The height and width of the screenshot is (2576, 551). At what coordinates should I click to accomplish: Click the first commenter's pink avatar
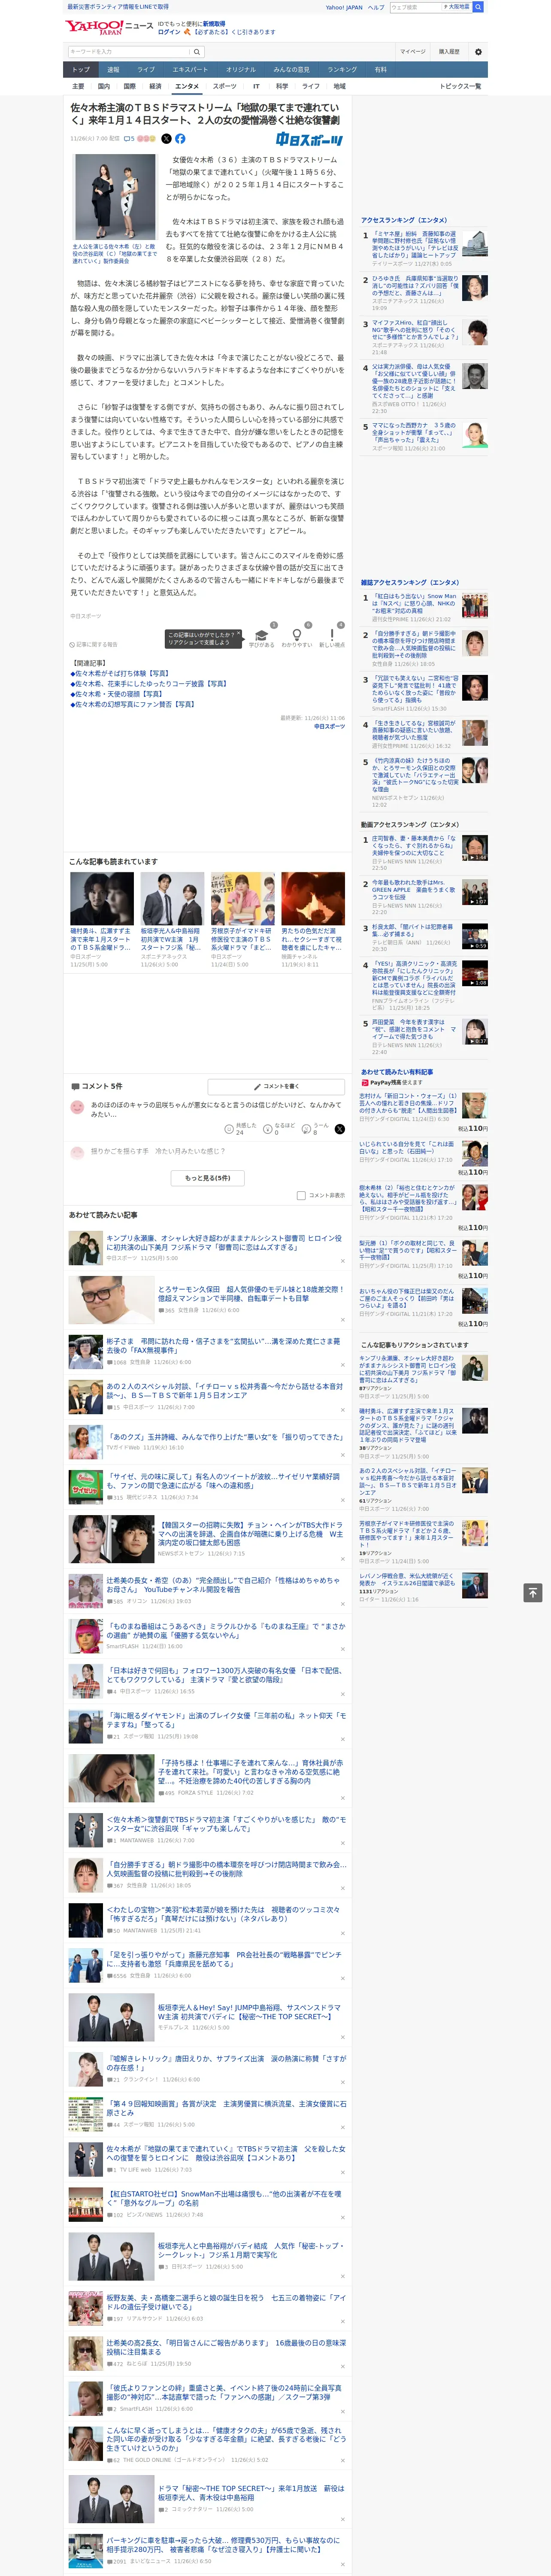[x=77, y=1107]
